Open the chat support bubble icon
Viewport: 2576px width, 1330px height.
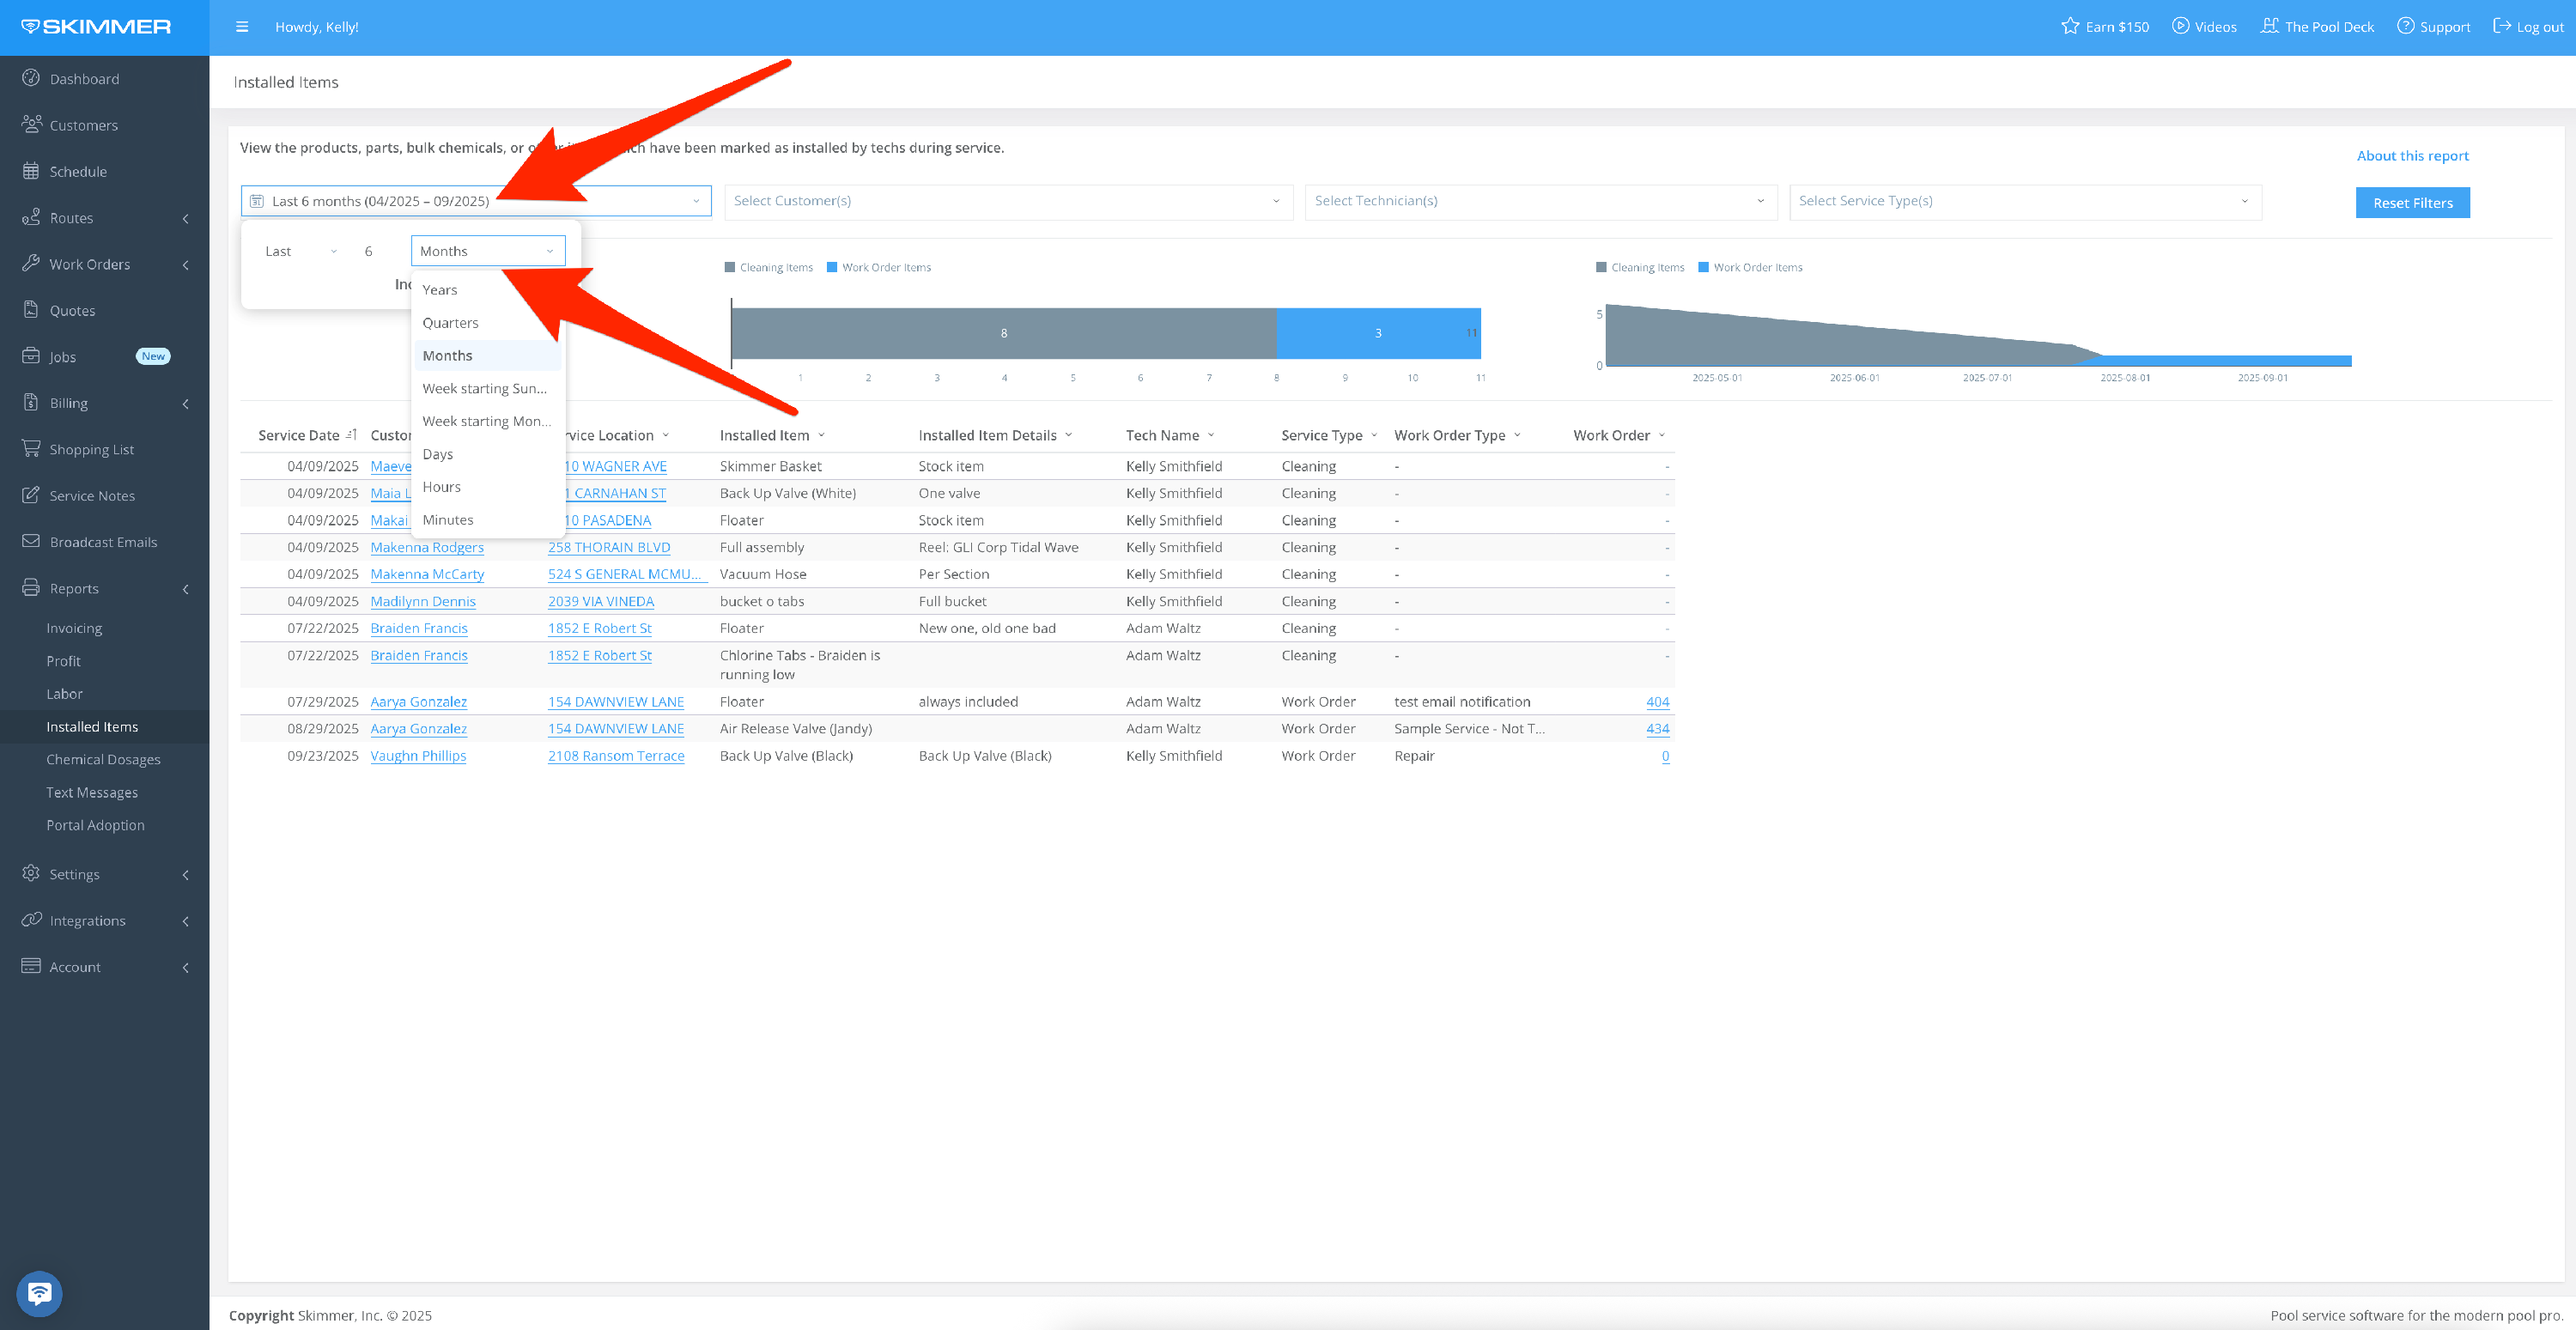40,1293
